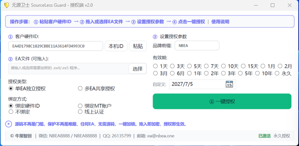Click the 本机ID button

pyautogui.click(x=116, y=46)
